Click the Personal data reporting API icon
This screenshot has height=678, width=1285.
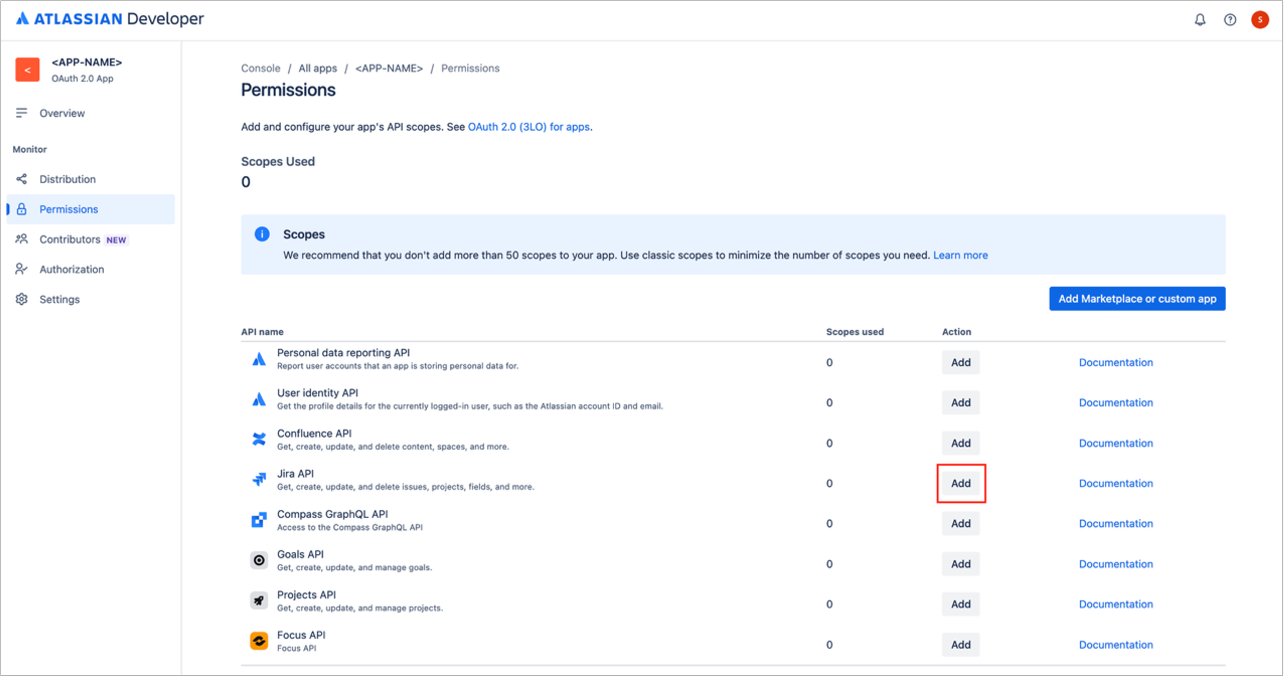pyautogui.click(x=259, y=359)
